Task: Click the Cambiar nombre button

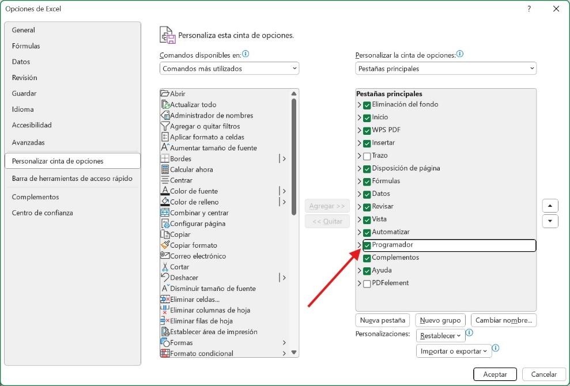Action: [504, 320]
